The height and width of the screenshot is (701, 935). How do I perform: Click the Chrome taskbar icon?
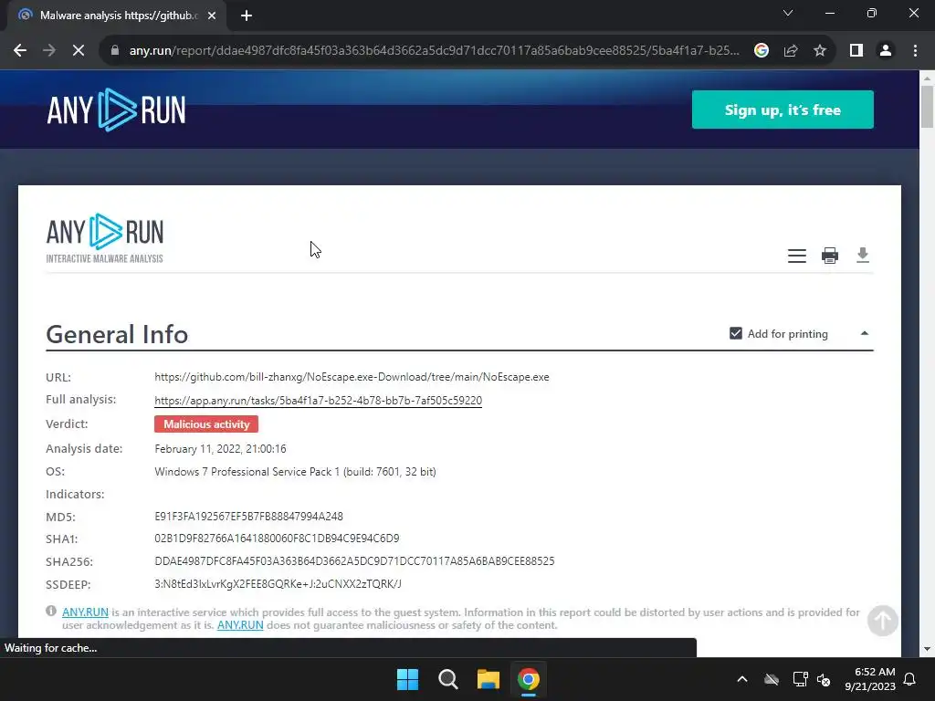(528, 679)
